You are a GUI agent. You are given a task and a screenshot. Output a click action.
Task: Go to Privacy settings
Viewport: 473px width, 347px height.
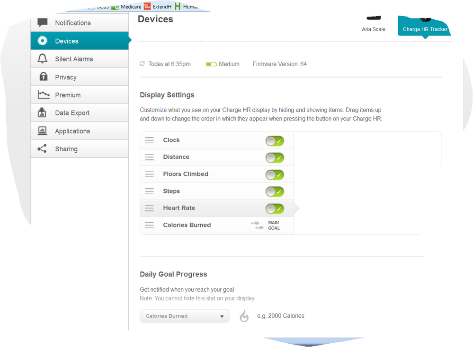tap(80, 77)
